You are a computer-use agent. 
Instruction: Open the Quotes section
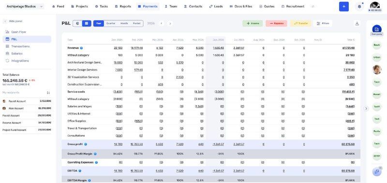pos(267,6)
